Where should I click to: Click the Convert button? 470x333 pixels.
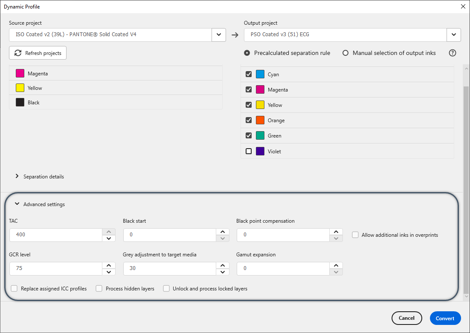(x=445, y=318)
